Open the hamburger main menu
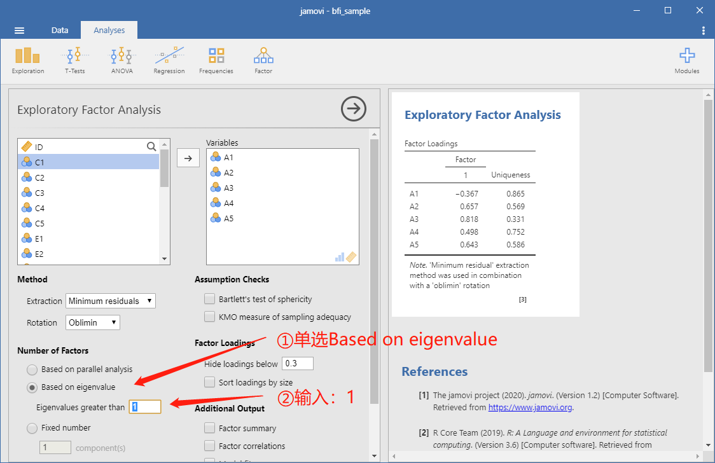The height and width of the screenshot is (463, 715). pos(19,31)
